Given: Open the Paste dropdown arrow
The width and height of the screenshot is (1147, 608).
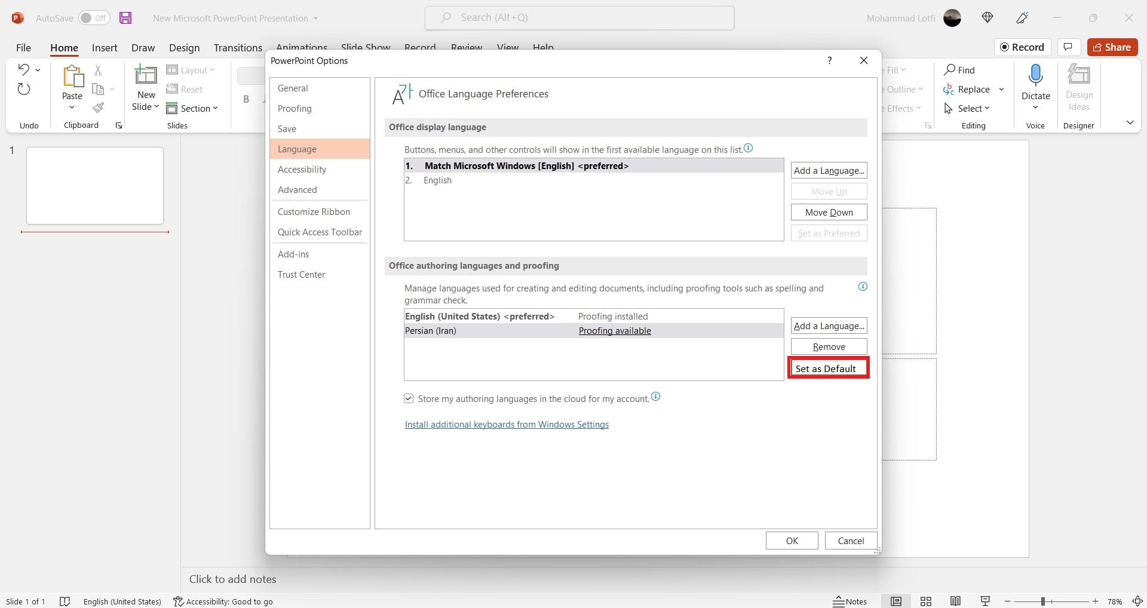Looking at the screenshot, I should click(x=72, y=108).
